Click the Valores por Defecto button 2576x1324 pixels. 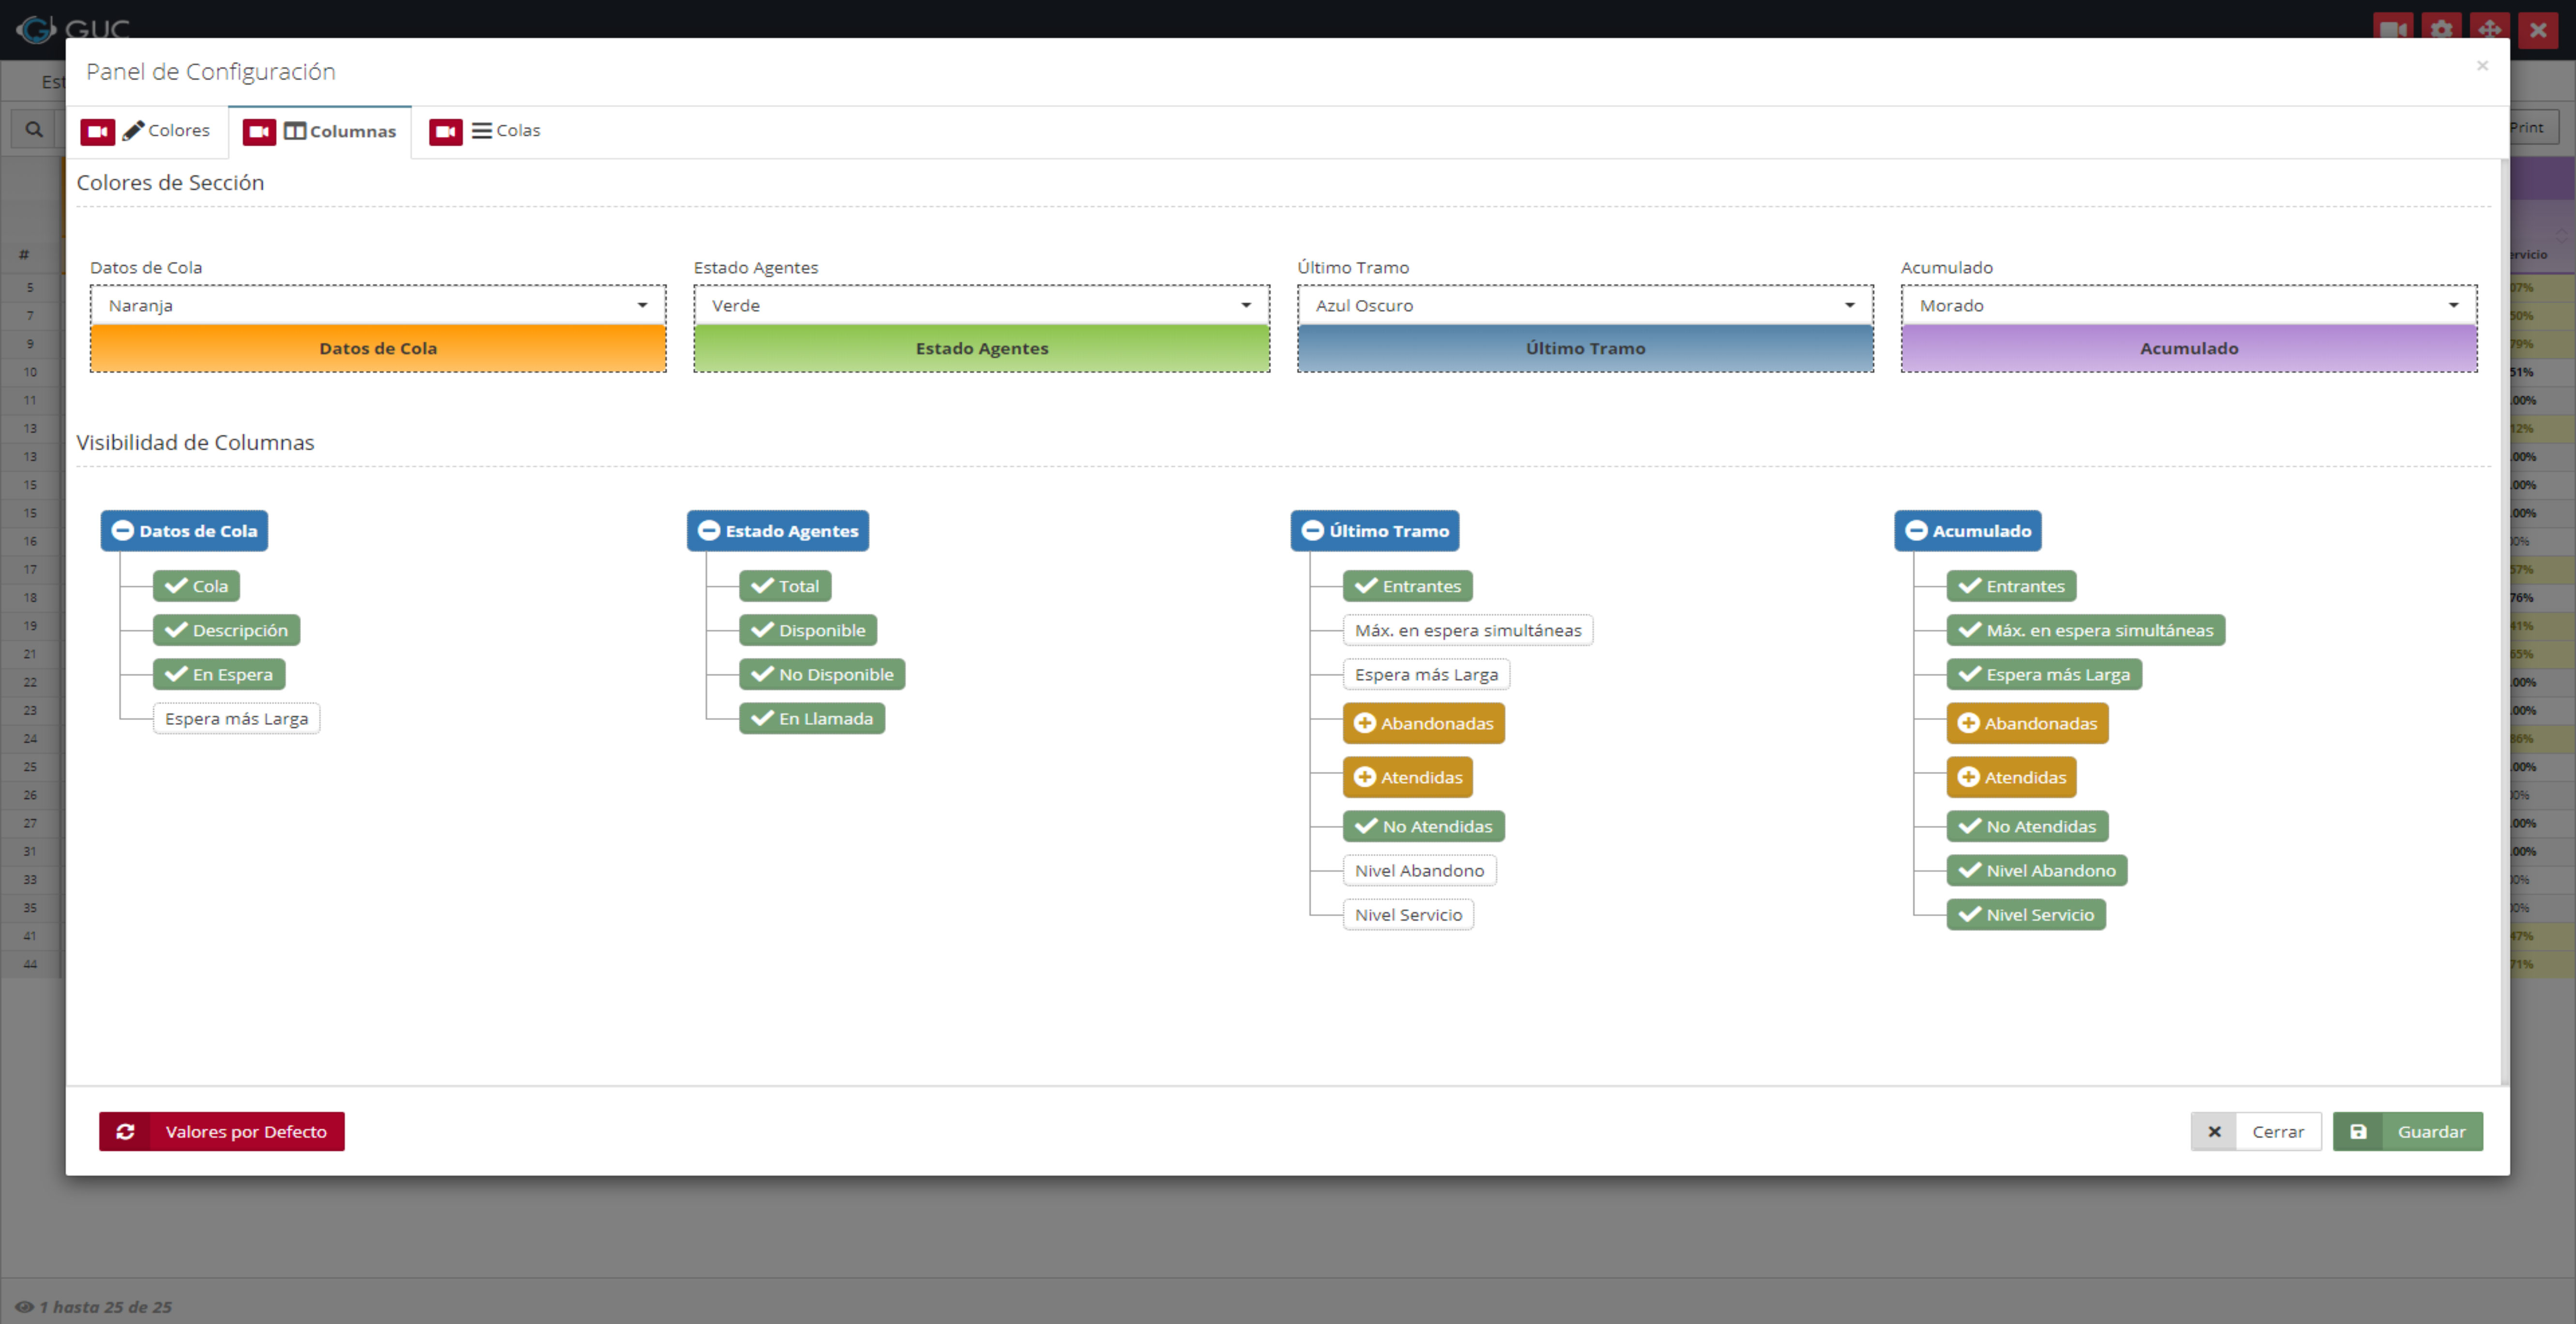coord(222,1131)
